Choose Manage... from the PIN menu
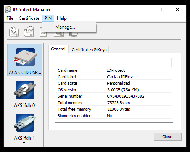The width and height of the screenshot is (190, 152). [69, 27]
